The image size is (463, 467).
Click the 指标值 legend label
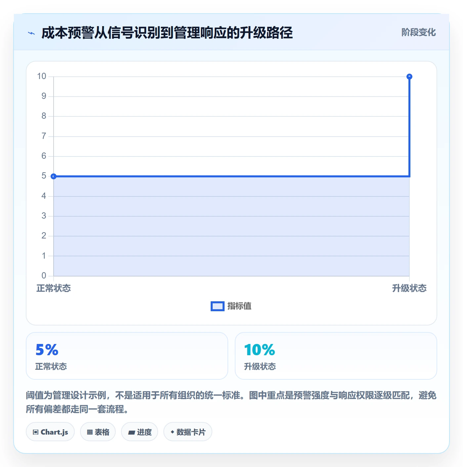[x=239, y=306]
